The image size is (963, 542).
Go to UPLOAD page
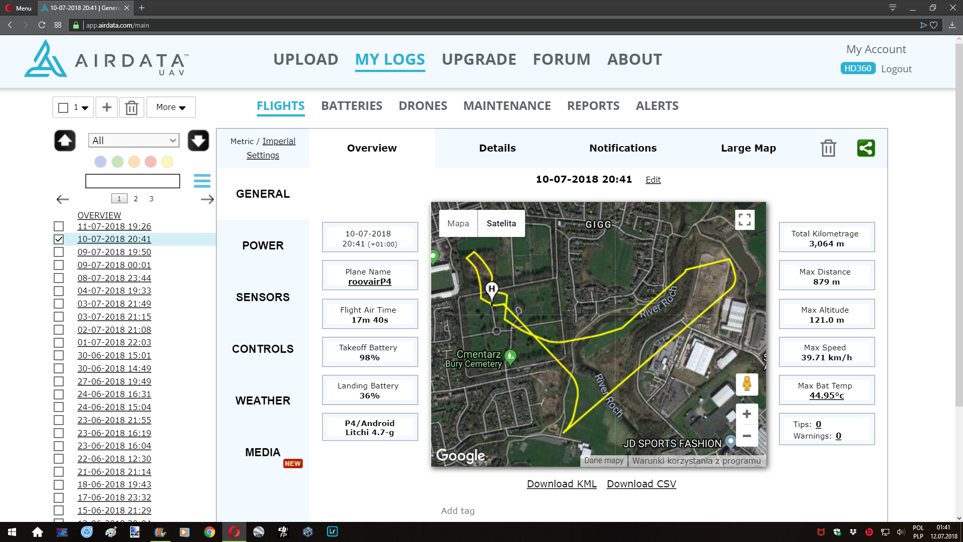click(306, 59)
